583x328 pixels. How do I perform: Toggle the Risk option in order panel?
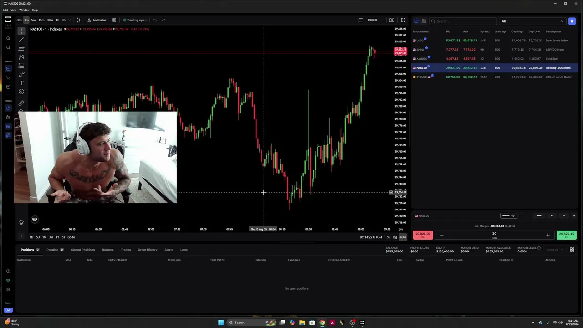pos(539,215)
